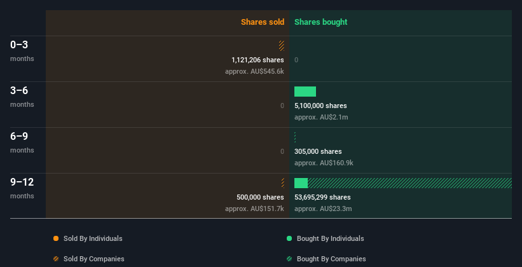Viewport: 522px width, 267px height.
Task: Click the approx. AU$545.6k amount
Action: 254,71
